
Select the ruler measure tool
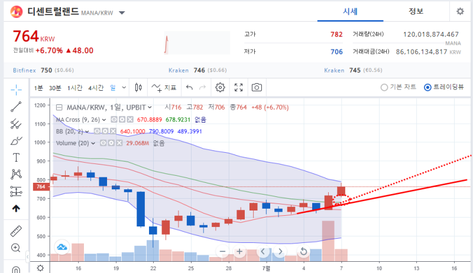[16, 231]
